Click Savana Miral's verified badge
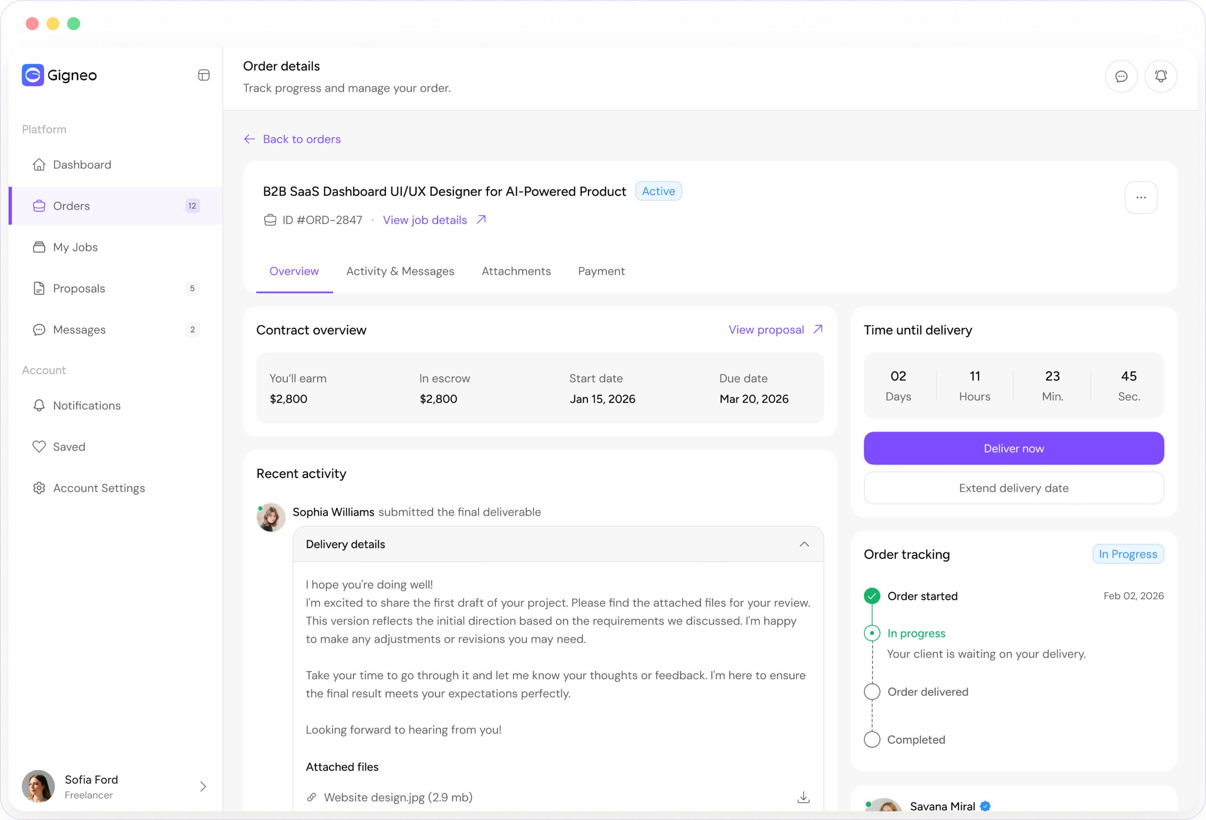 [986, 806]
